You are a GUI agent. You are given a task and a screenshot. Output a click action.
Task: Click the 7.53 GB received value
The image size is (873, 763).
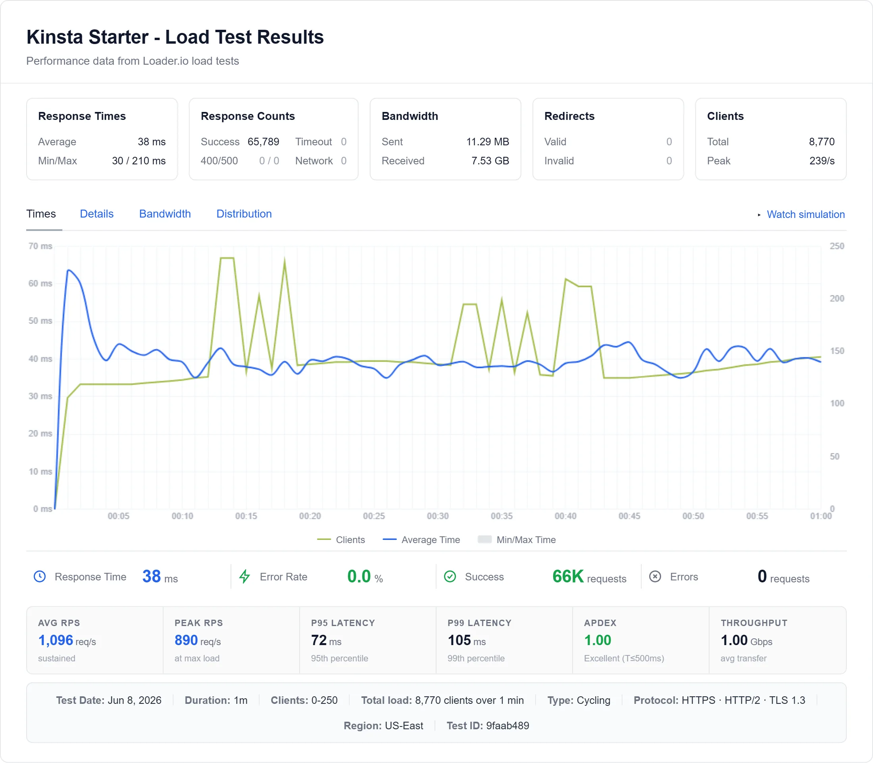(490, 161)
